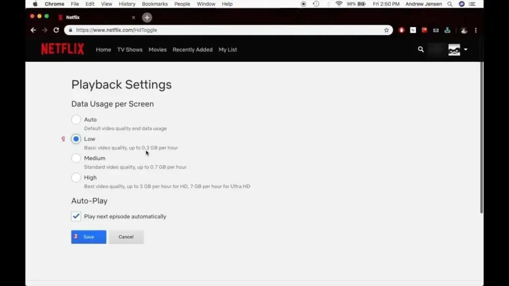This screenshot has height=286, width=509.
Task: Open Chrome's three-dot menu
Action: coord(476,30)
